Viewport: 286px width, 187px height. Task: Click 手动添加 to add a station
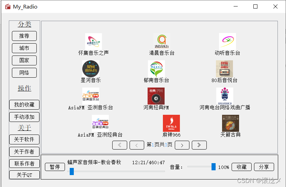click(x=24, y=117)
